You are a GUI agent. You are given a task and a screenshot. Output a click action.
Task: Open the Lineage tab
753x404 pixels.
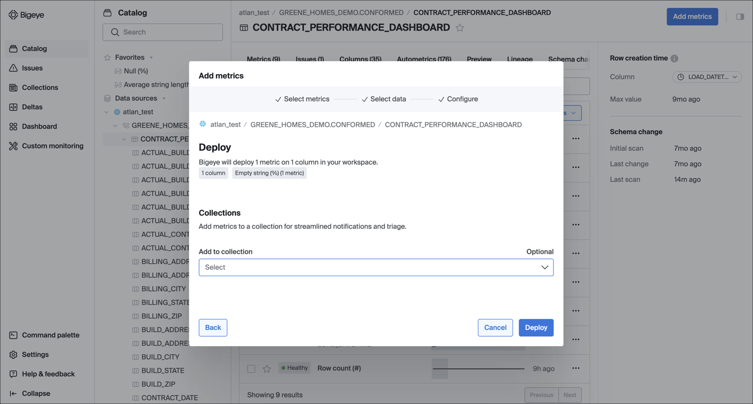point(520,59)
